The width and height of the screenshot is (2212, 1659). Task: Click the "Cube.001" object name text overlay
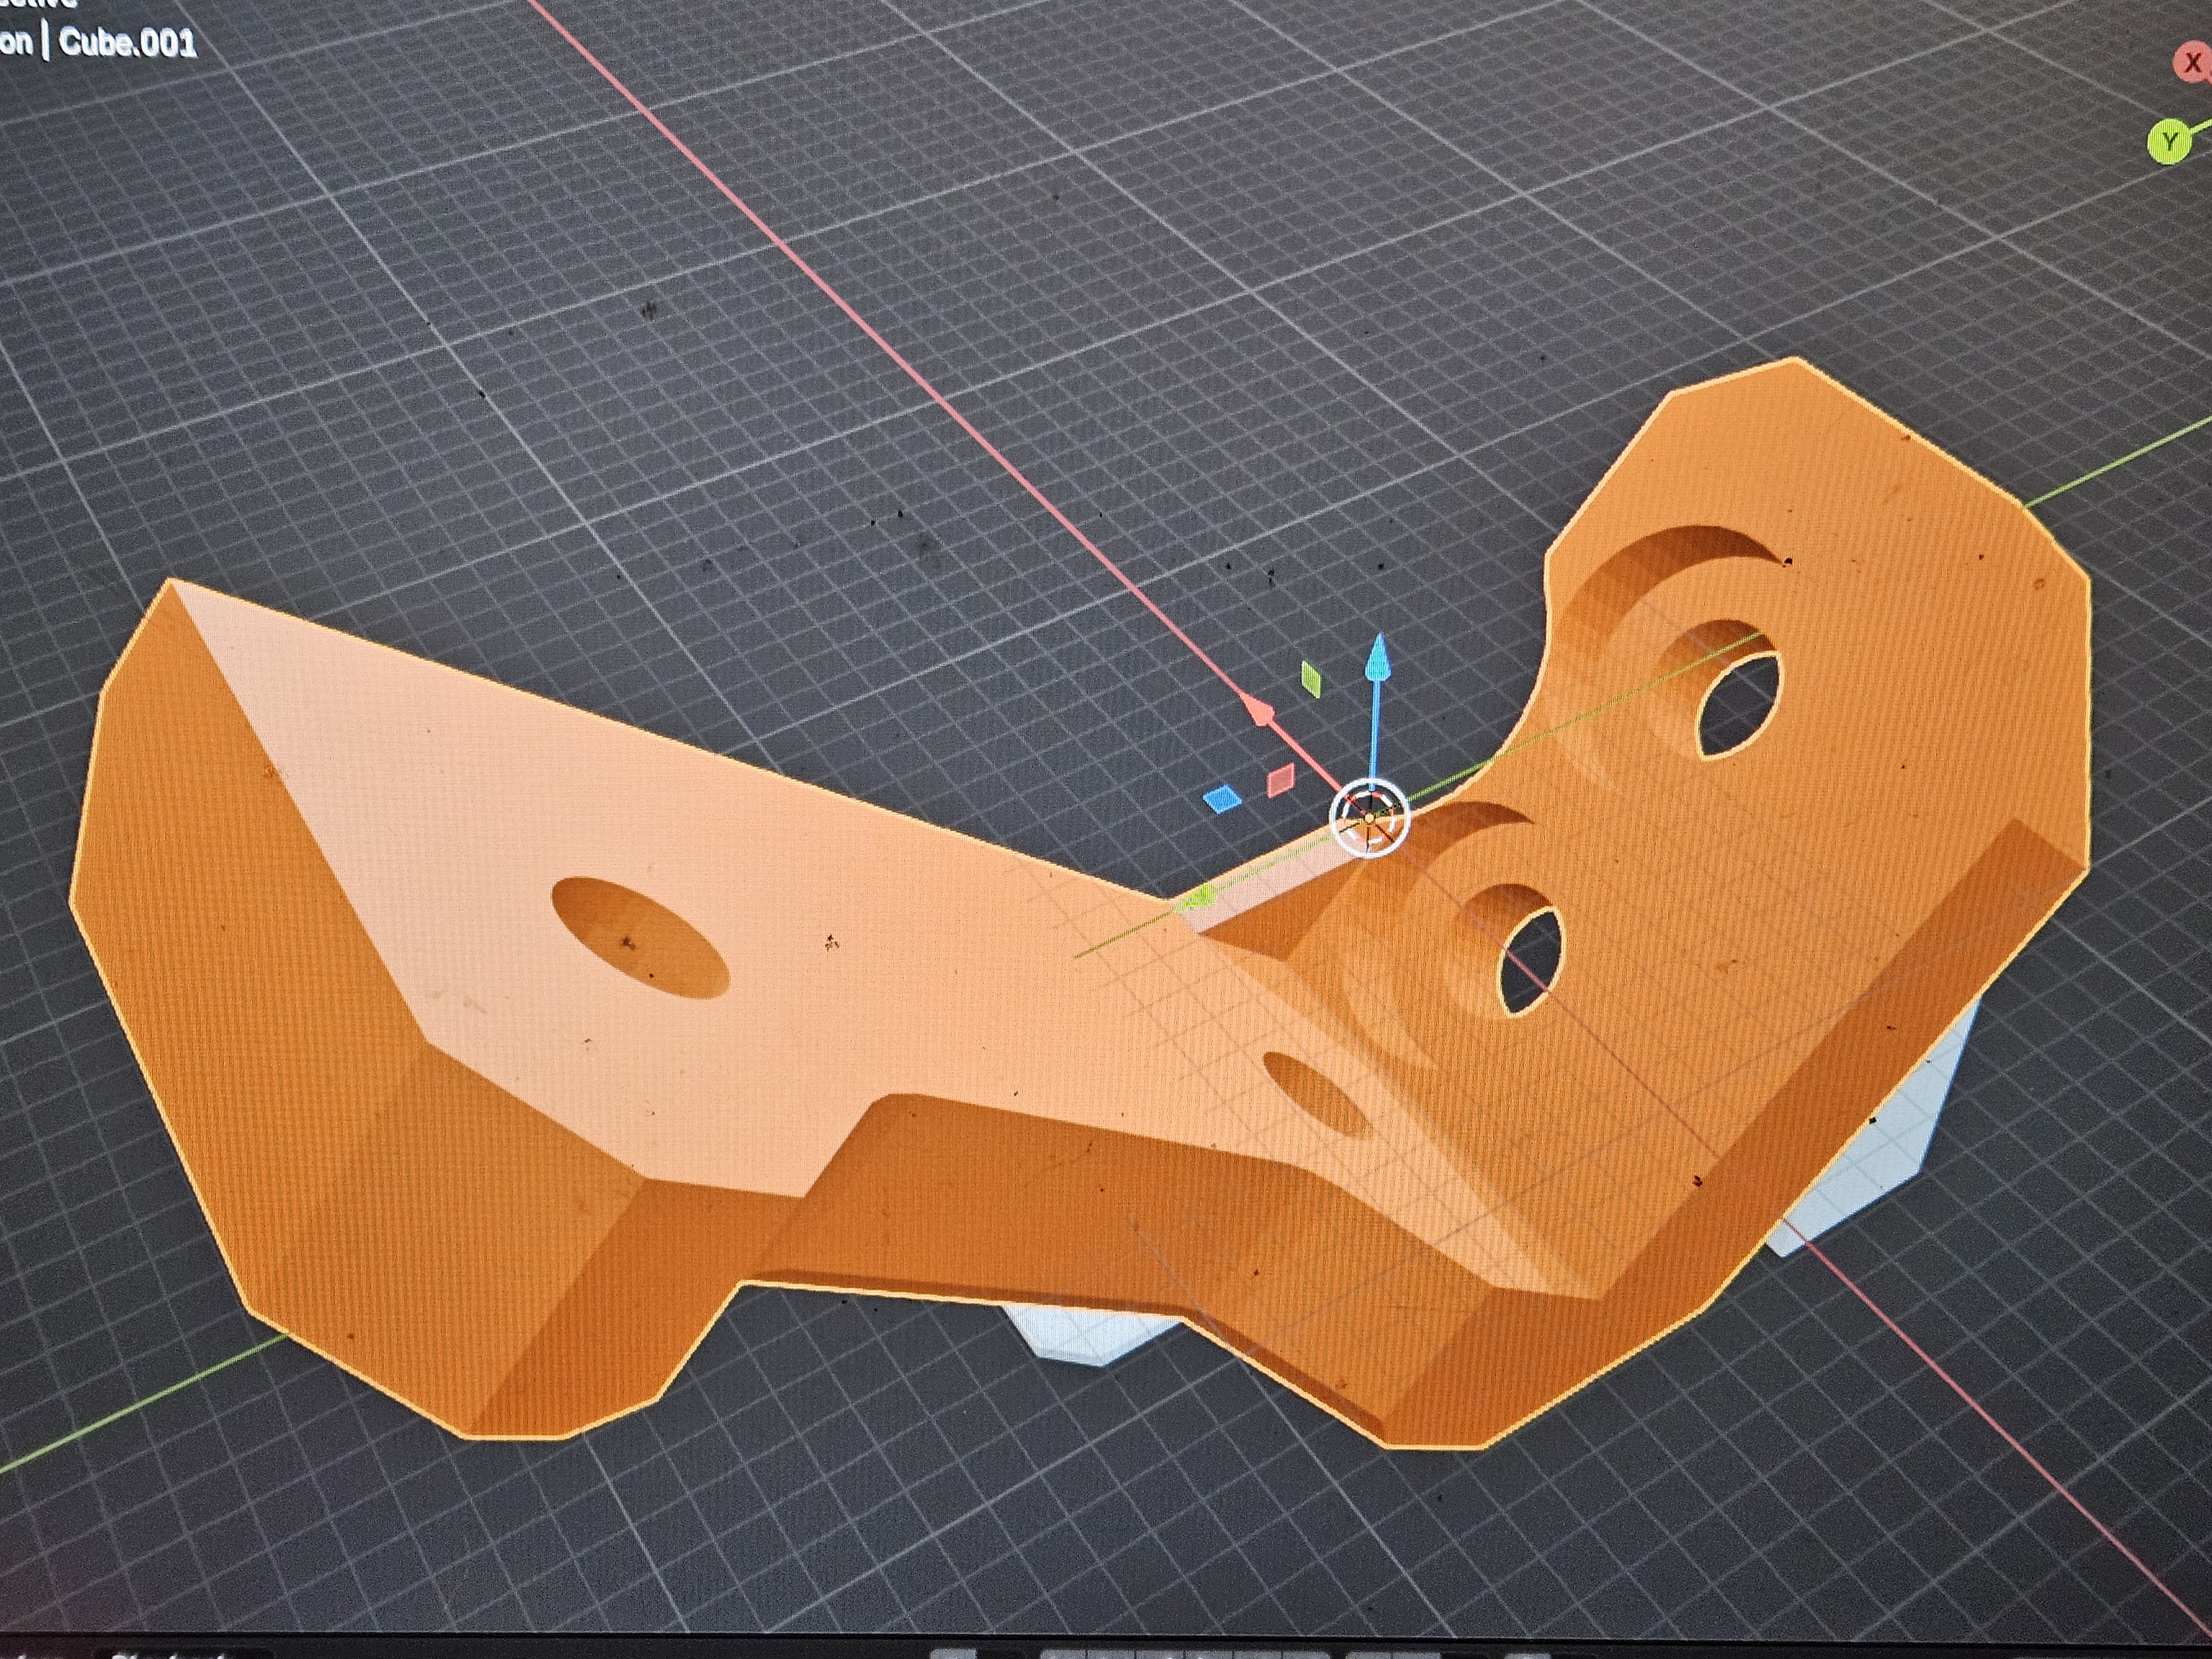click(127, 43)
